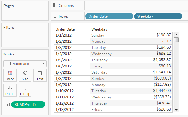Select the Order Date pill on Rows

point(109,16)
